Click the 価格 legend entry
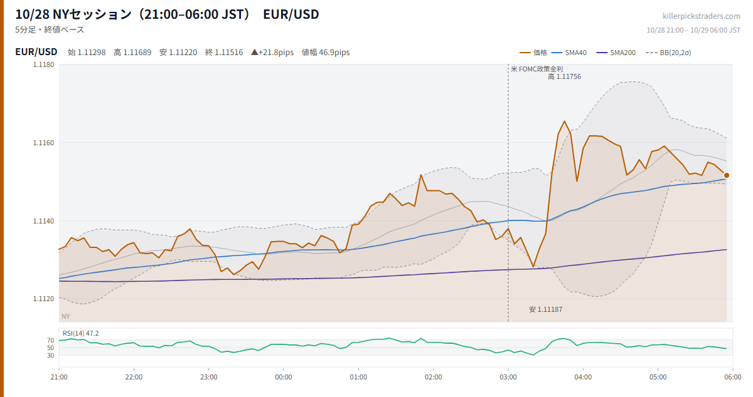Screen dimensions: 753x397 pos(534,53)
